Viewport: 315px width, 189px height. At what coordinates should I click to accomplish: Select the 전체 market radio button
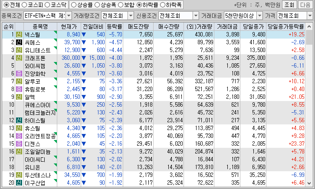click(7, 5)
